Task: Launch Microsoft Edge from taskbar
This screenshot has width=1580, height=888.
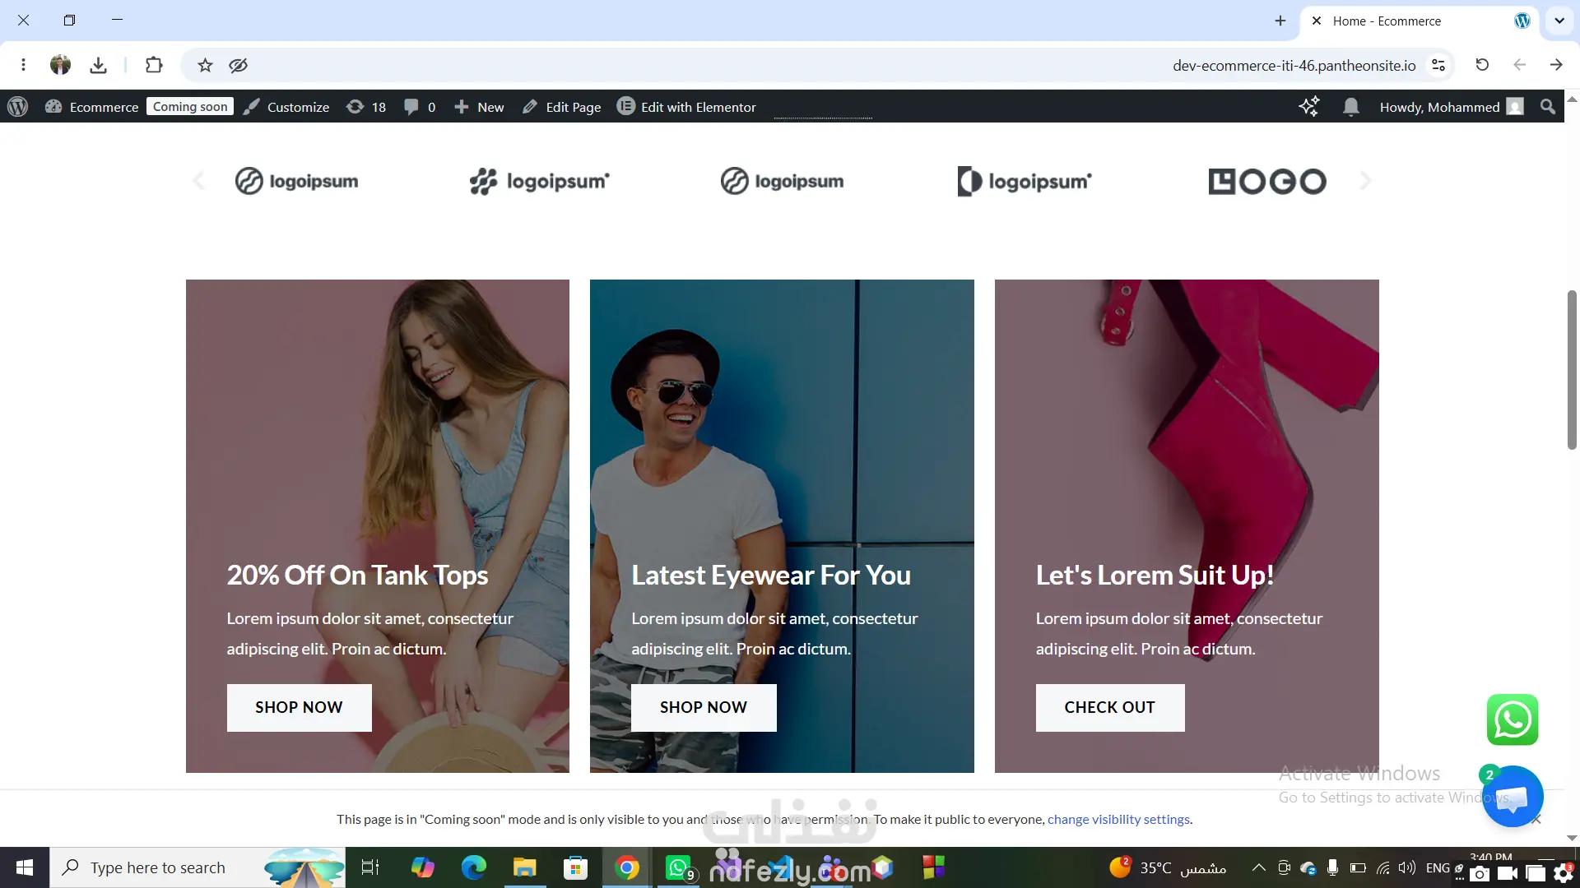Action: (474, 867)
